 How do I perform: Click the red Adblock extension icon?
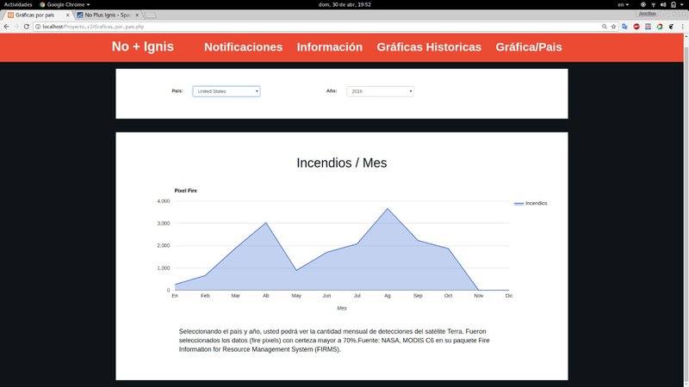[x=636, y=27]
